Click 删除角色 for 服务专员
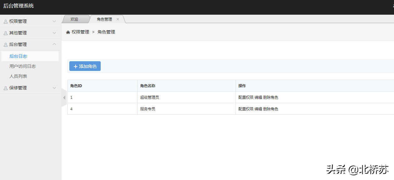The width and height of the screenshot is (394, 180). point(271,109)
